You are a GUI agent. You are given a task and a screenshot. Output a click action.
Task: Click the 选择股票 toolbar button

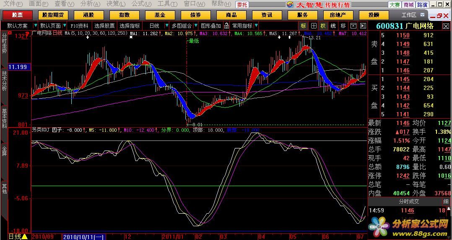click(104, 26)
